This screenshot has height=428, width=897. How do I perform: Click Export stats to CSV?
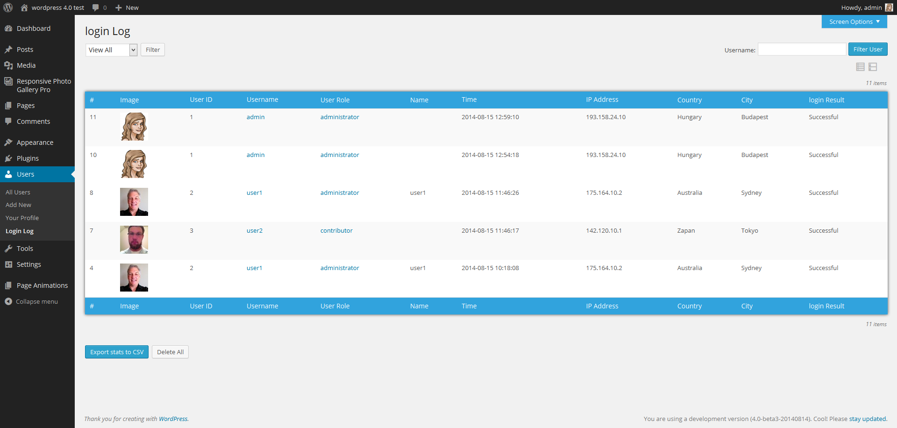[x=117, y=352]
